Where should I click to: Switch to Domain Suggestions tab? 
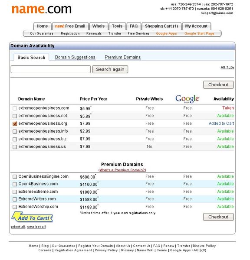75,57
